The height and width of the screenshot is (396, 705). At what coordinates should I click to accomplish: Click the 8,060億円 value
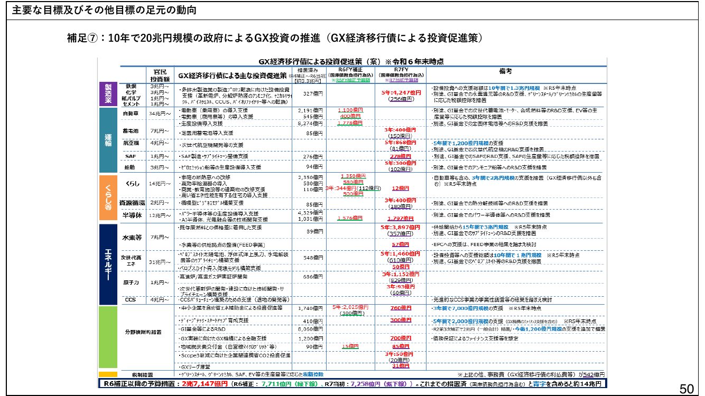(x=310, y=329)
